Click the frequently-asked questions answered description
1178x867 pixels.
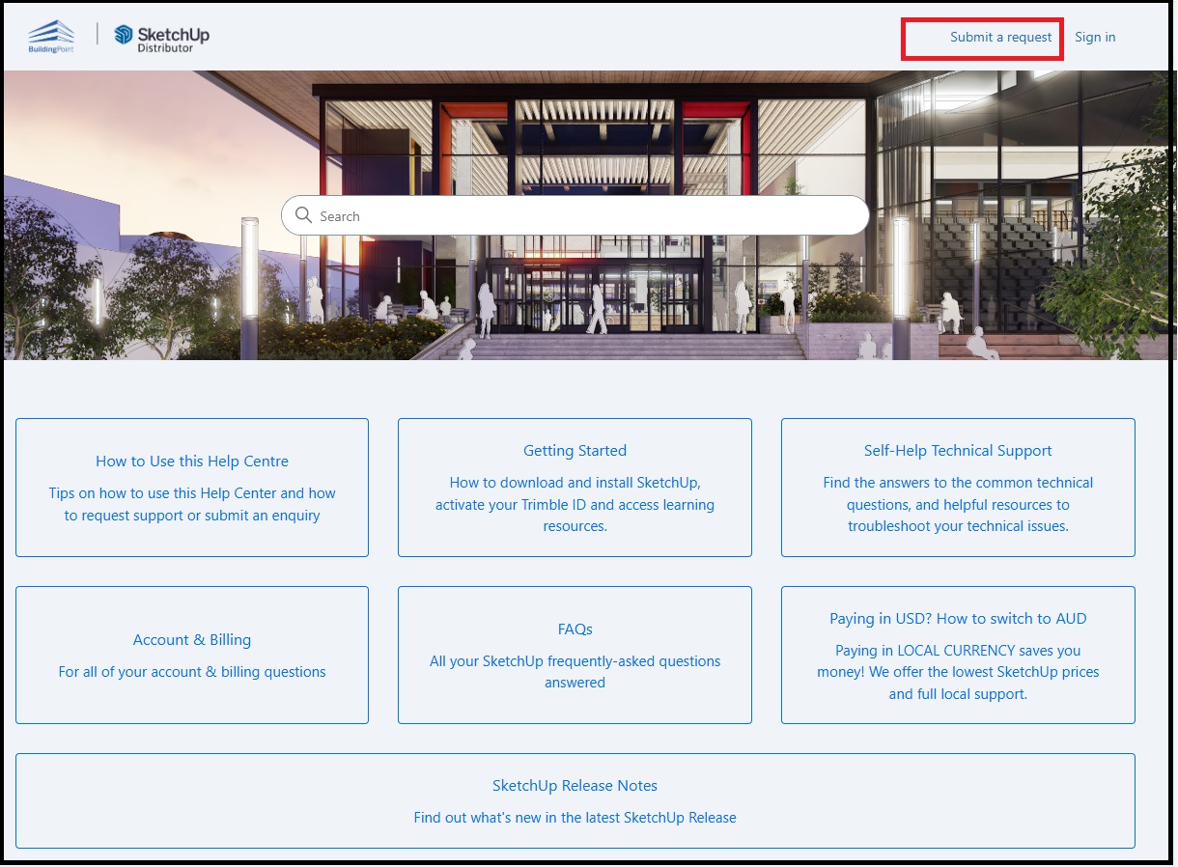(x=575, y=672)
